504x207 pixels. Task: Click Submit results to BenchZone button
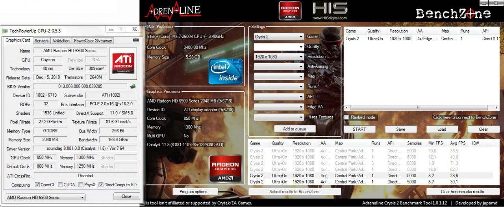coord(295,192)
